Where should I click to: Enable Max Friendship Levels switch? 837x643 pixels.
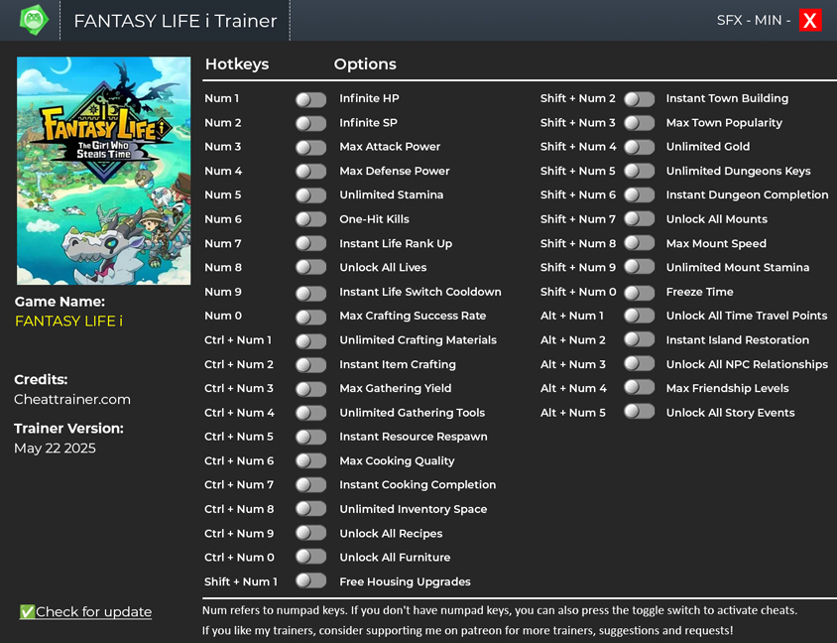[639, 389]
